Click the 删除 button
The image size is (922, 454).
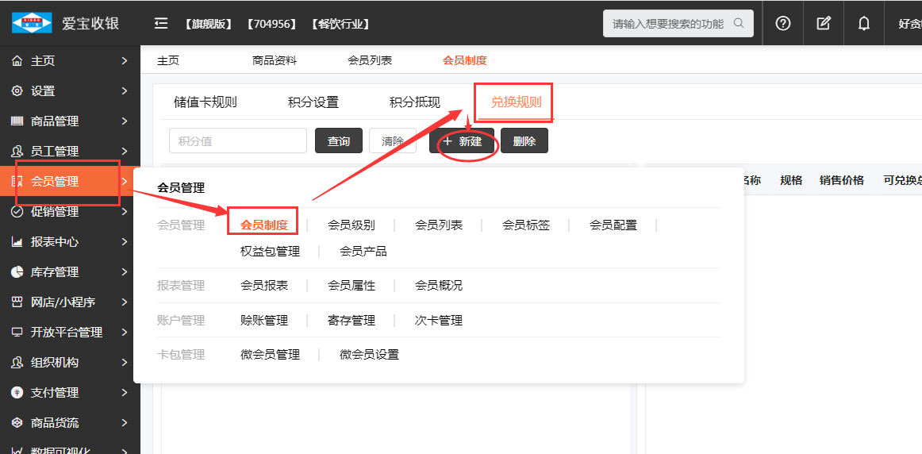pyautogui.click(x=524, y=141)
